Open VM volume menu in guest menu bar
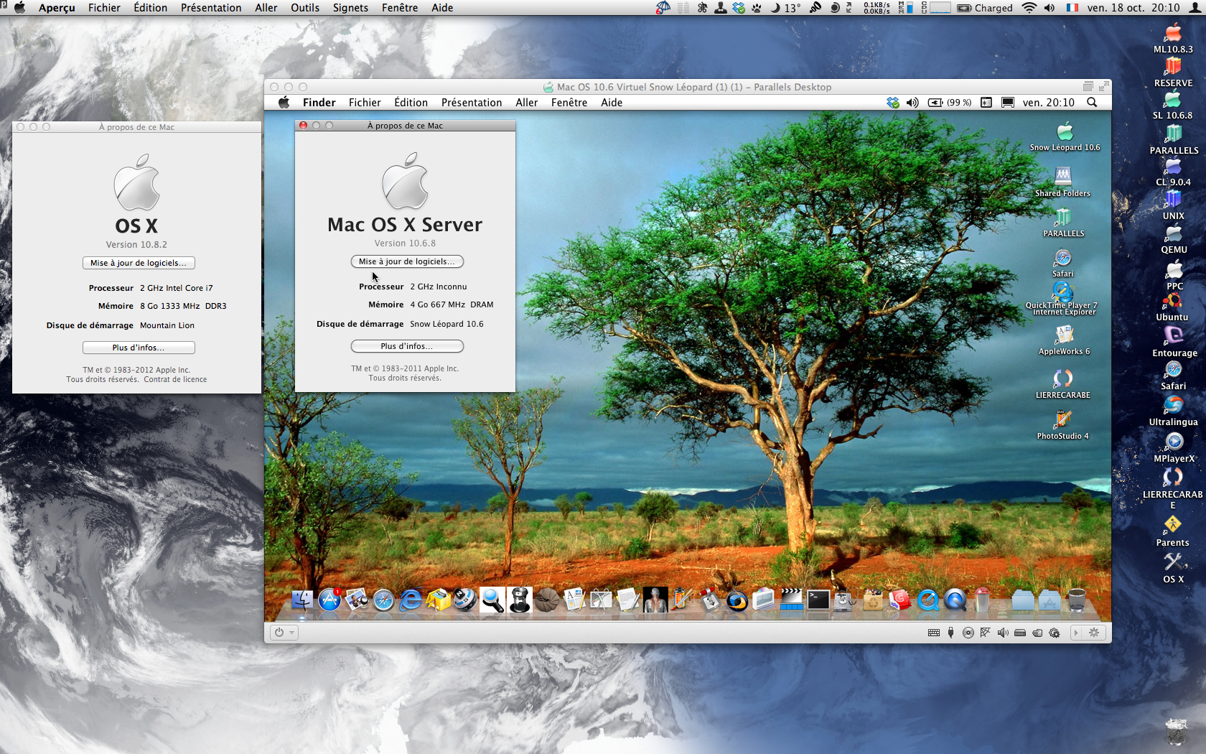This screenshot has height=754, width=1206. tap(912, 103)
